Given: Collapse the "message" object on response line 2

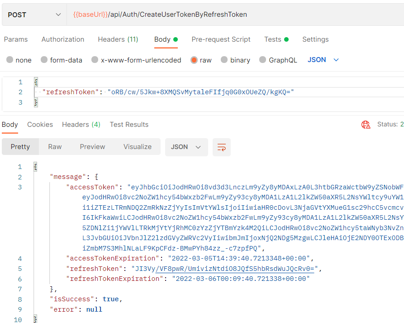Looking at the screenshot, I should (96, 177).
